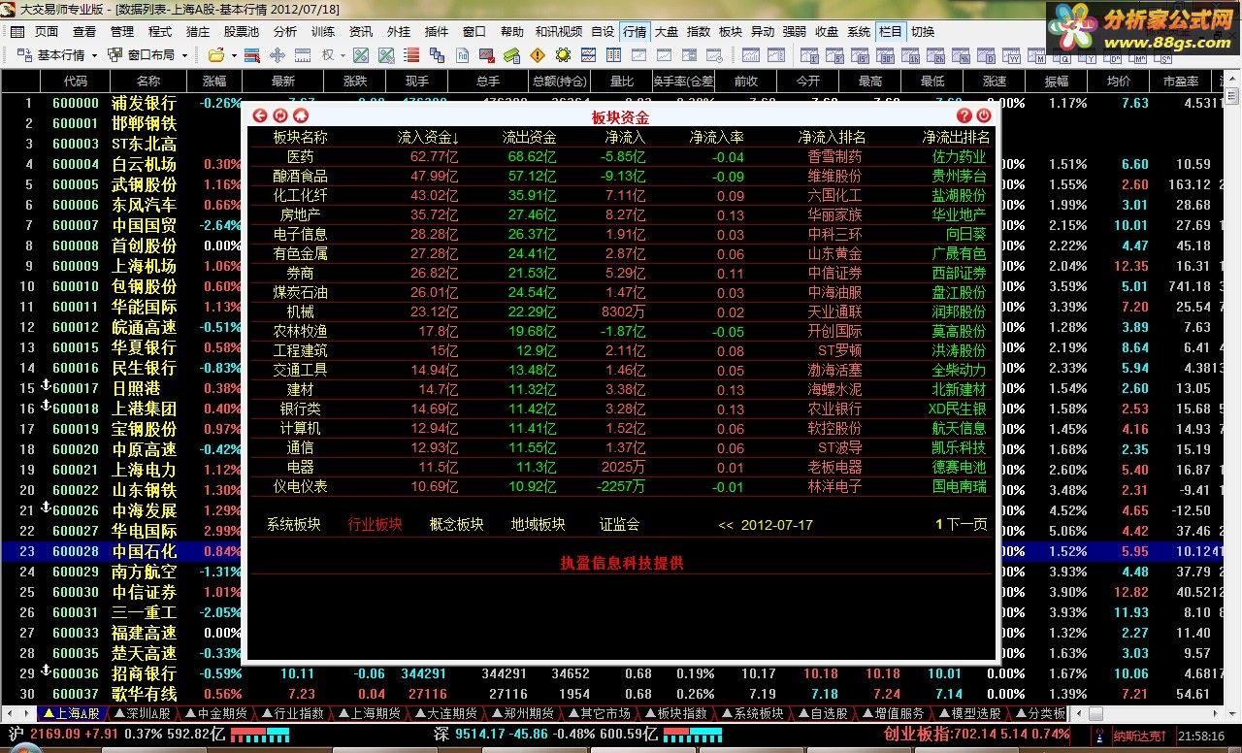Expand the 权 dropdown in toolbar
This screenshot has width=1242, height=753.
click(x=343, y=55)
